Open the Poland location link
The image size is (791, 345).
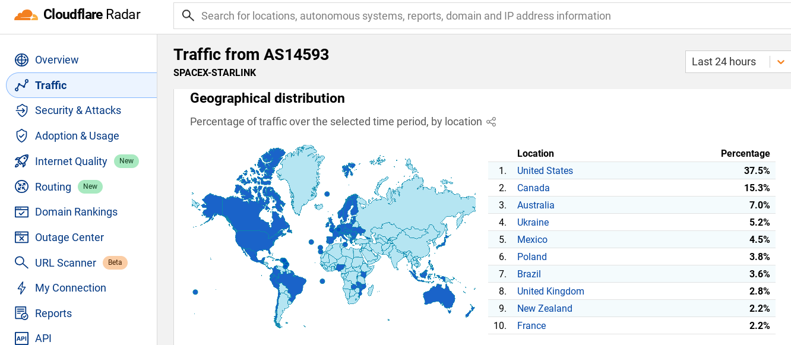[532, 257]
